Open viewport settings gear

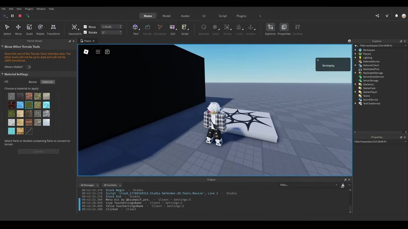(349, 41)
